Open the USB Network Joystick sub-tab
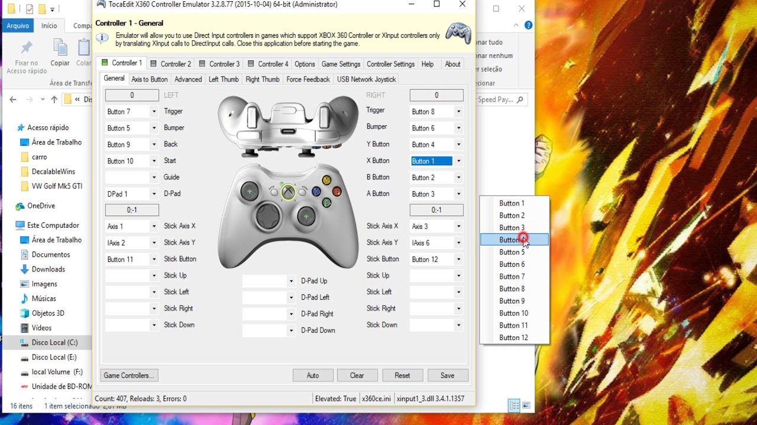The width and height of the screenshot is (757, 425). click(366, 79)
